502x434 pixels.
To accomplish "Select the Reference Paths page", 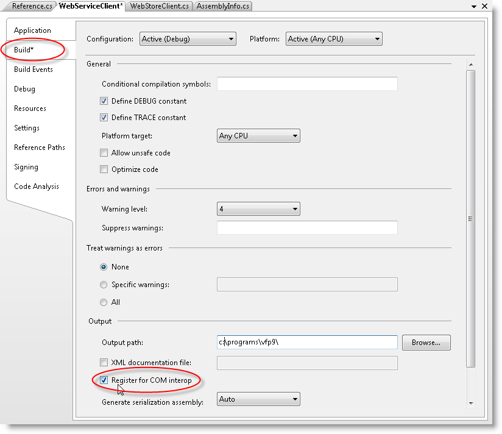I will pyautogui.click(x=39, y=147).
